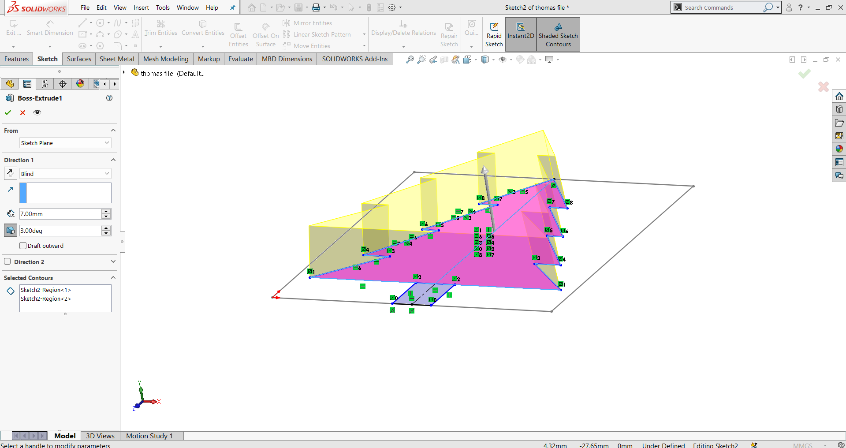This screenshot has width=846, height=448.
Task: Open the Dynamic Annotation Views icon
Action: click(456, 60)
